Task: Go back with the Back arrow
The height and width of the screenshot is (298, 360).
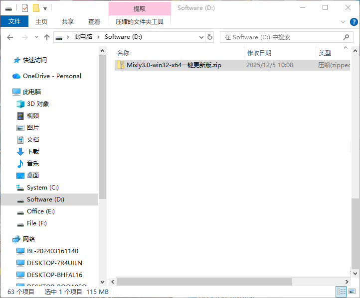Action: 10,37
